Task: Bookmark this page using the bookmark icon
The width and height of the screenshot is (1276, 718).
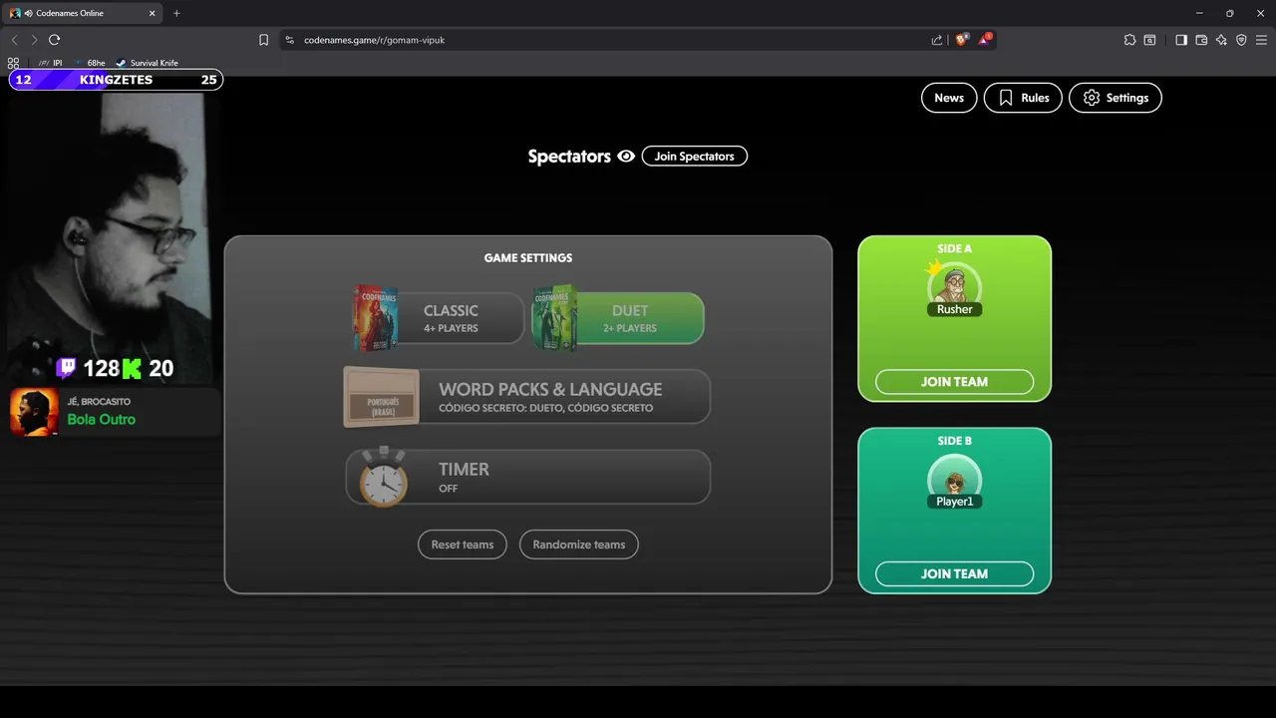Action: [x=263, y=40]
